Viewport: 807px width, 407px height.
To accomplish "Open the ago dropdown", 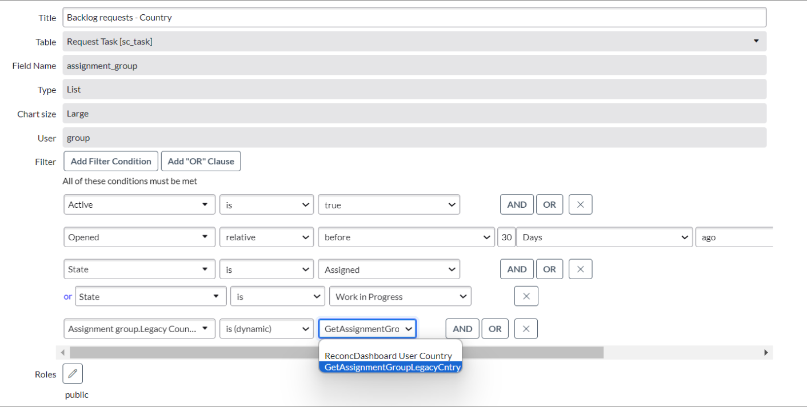I will pos(734,237).
